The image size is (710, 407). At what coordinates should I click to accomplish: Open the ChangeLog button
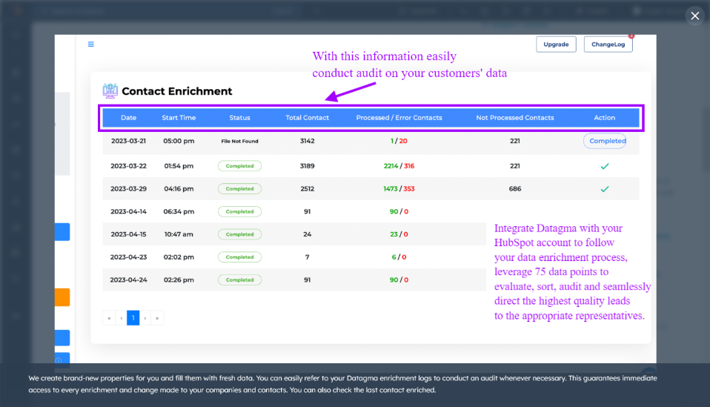pos(608,44)
